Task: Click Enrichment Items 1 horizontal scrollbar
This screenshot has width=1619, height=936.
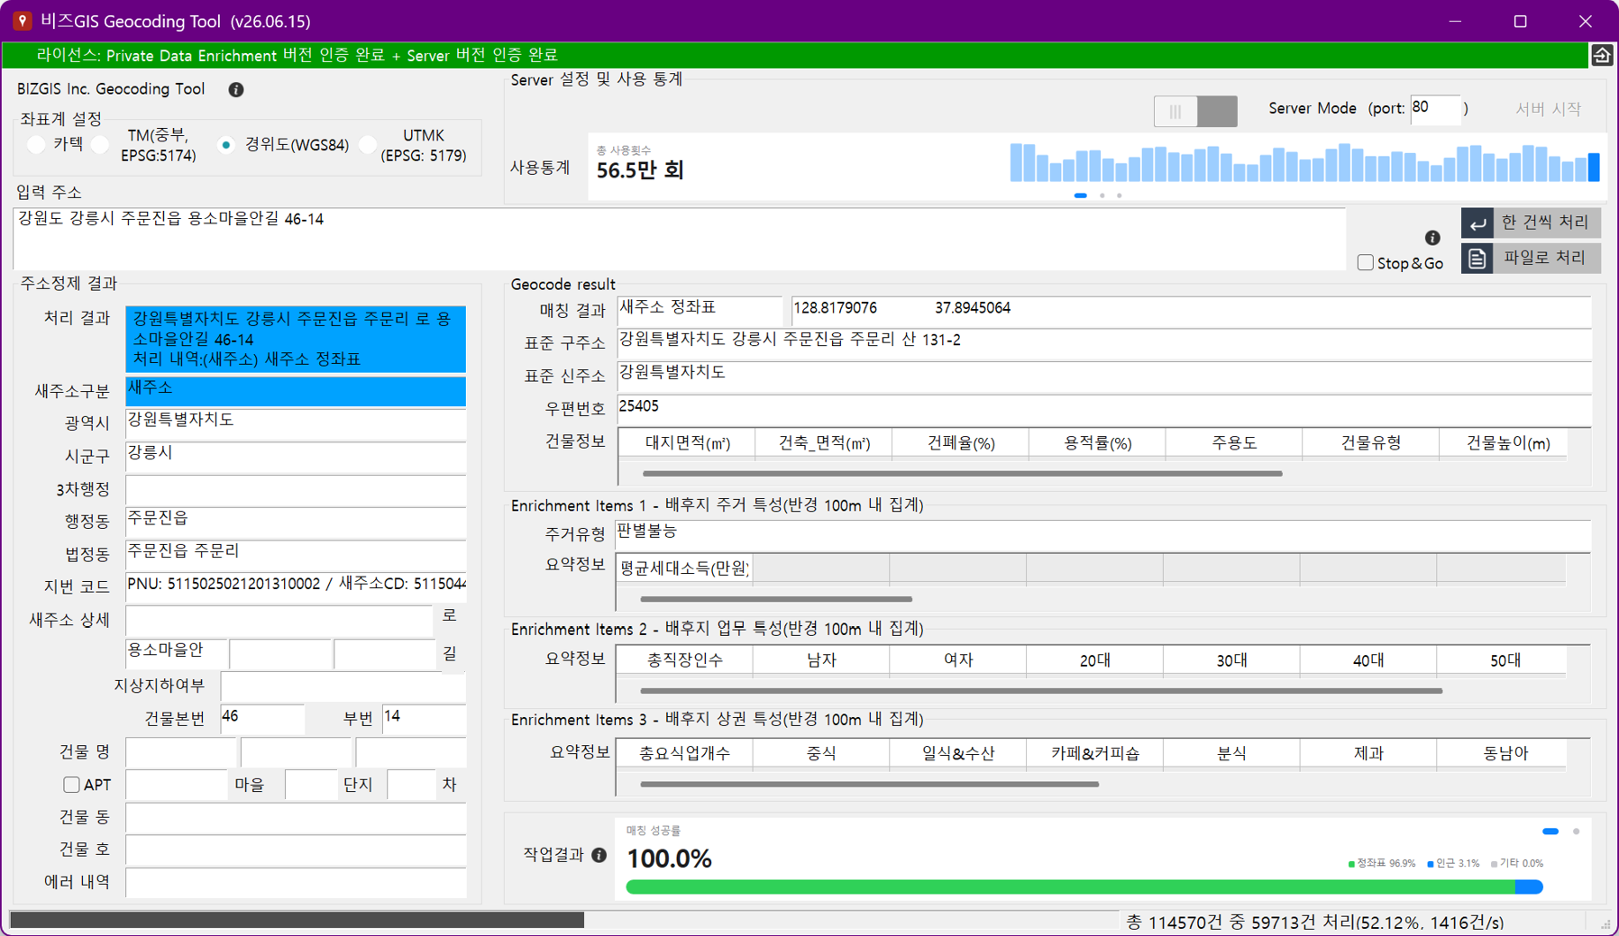Action: click(x=776, y=598)
